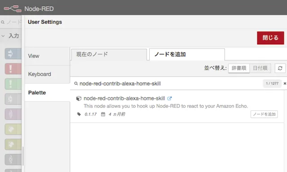
Task: Click the version number 0.1.17
Action: click(91, 114)
